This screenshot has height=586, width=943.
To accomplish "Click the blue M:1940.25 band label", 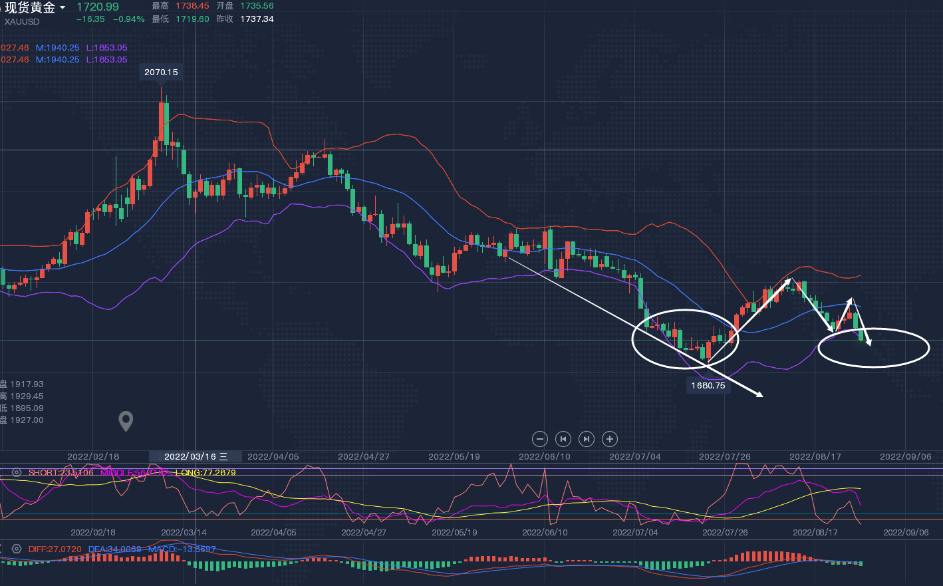I will point(57,48).
